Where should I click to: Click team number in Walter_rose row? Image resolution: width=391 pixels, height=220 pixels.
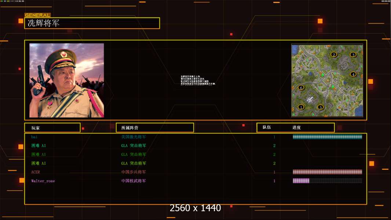click(x=274, y=181)
